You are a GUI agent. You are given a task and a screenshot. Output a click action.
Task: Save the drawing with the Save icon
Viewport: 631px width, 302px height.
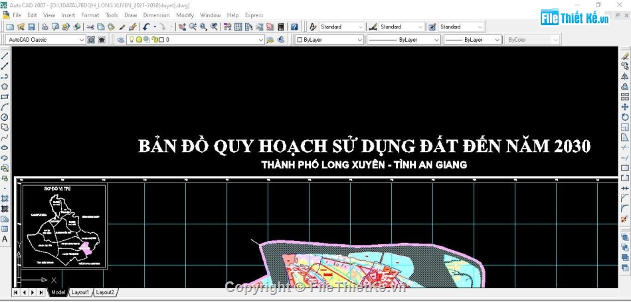[x=31, y=27]
